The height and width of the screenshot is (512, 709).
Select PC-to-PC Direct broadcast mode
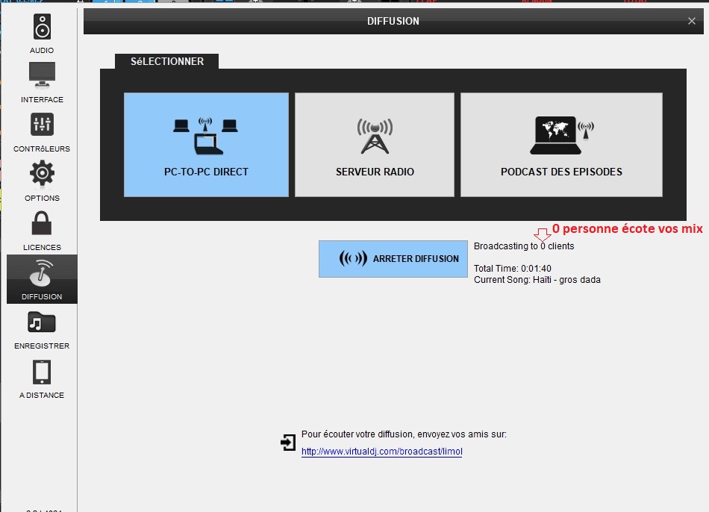coord(206,145)
